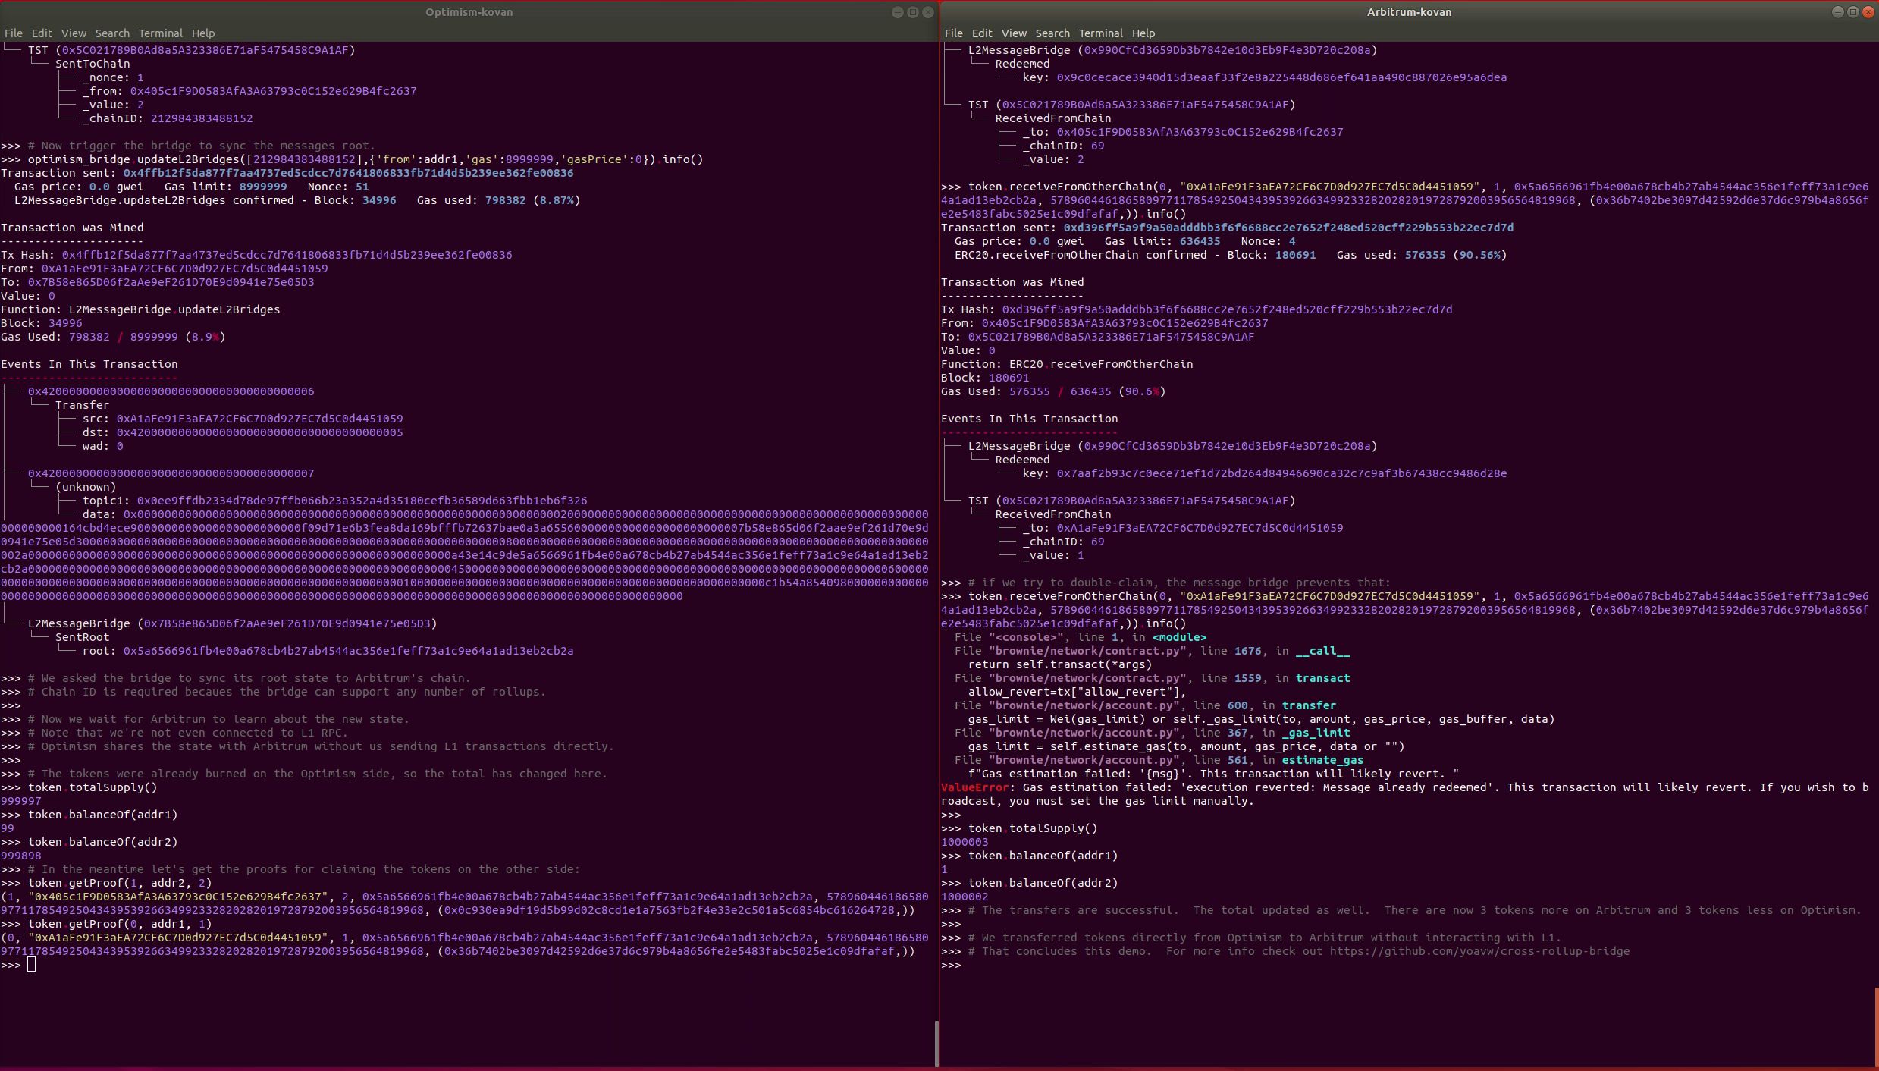Click the Optimism-kovan window title bar
Screen dimensions: 1879x1071
[469, 12]
